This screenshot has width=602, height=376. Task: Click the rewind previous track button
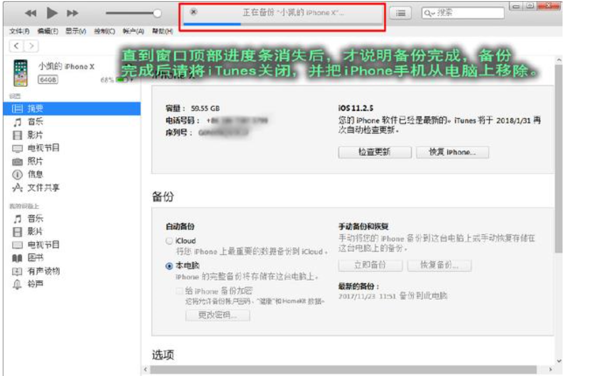(31, 13)
